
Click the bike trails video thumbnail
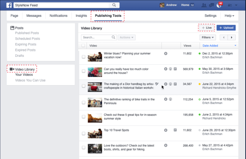click(x=95, y=102)
